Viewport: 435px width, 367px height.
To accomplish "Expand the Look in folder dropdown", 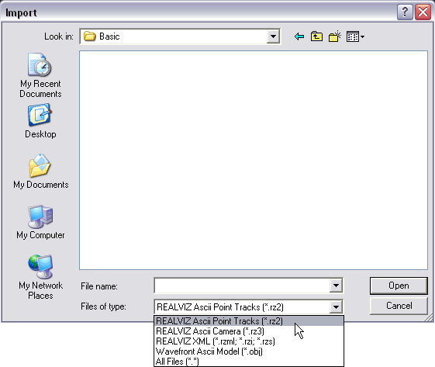I will [x=273, y=36].
